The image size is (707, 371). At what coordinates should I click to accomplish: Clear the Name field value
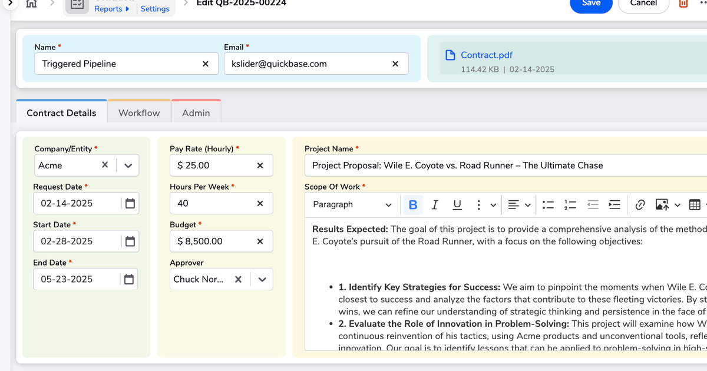[x=206, y=64]
